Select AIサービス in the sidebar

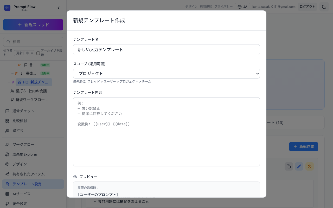33,194
